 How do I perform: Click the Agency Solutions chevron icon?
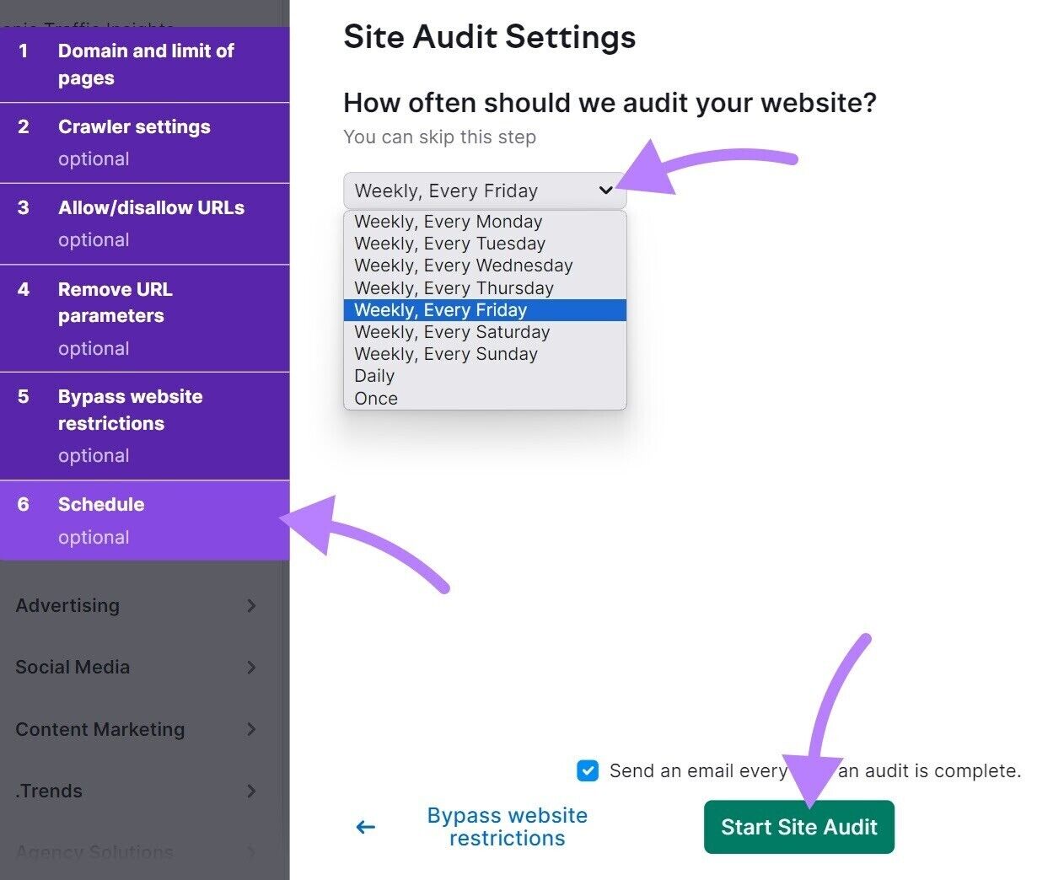tap(251, 852)
